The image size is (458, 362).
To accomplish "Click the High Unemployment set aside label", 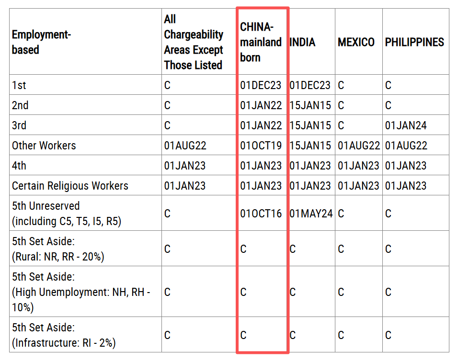I will coord(81,292).
